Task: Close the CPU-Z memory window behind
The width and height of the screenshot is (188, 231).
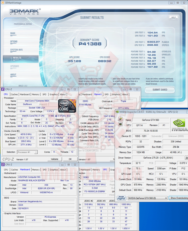Action: click(137, 89)
